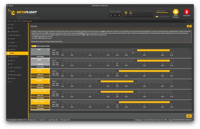Click Add Range under LAUNCH CONTROL
Viewport: 200px width, 129px height.
click(40, 108)
